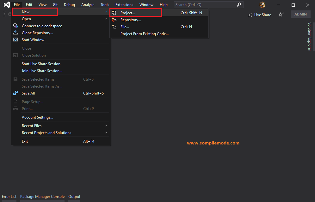315x202 pixels.
Task: Select the Connect to a codespace icon
Action: pos(15,26)
